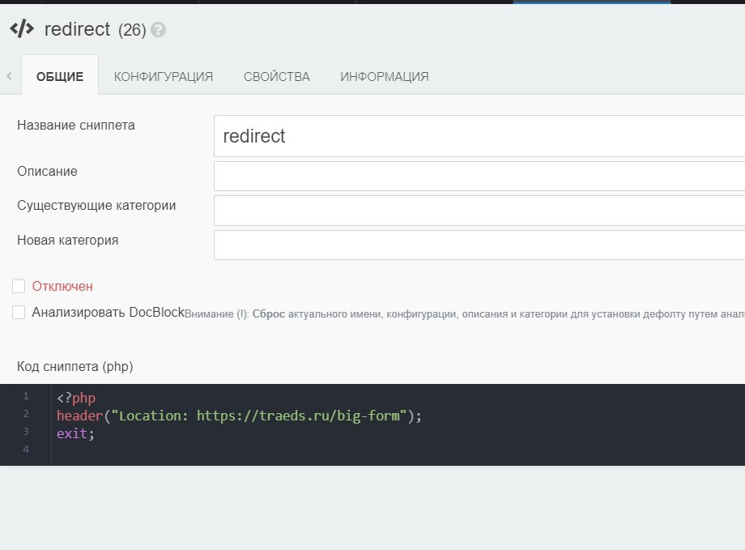The width and height of the screenshot is (745, 550).
Task: Click line number 4 in editor gutter
Action: 26,450
